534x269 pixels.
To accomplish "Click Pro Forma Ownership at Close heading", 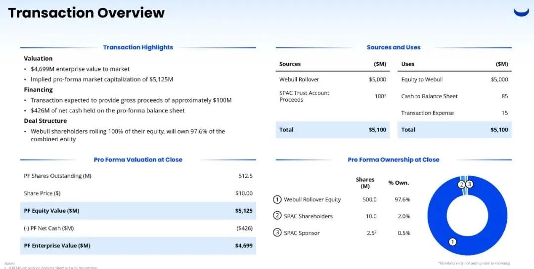I will tap(394, 159).
